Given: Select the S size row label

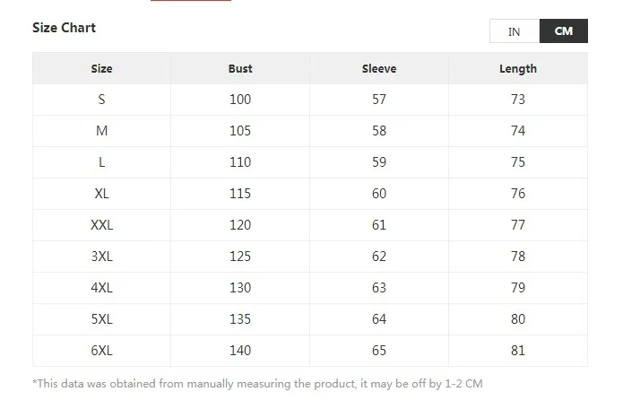Looking at the screenshot, I should [x=102, y=100].
